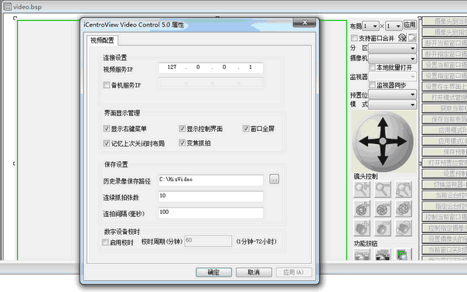Click the camera icon beside 支持窗口合并
The width and height of the screenshot is (467, 292).
click(x=402, y=38)
